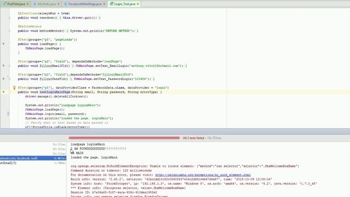Click the dependsOnMethods="filloutEmailFld" attribute
This screenshot has width=350, height=197.
coord(101,74)
